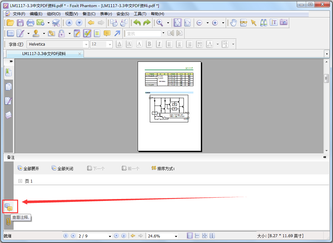Image resolution: width=333 pixels, height=243 pixels.
Task: Open the search field dropdown arrow
Action: (163, 33)
